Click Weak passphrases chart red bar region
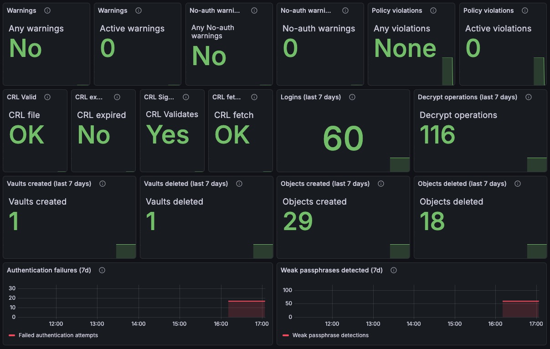Screen dimensions: 550x349 (521, 309)
